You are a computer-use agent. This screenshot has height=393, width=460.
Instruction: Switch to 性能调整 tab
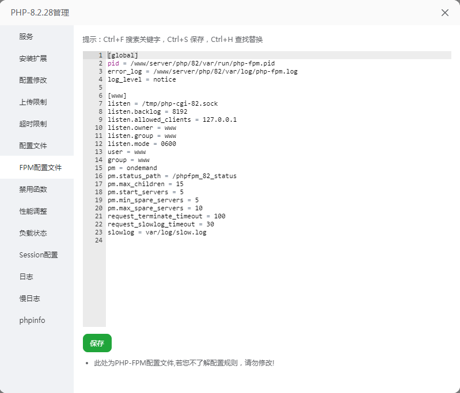coord(33,211)
